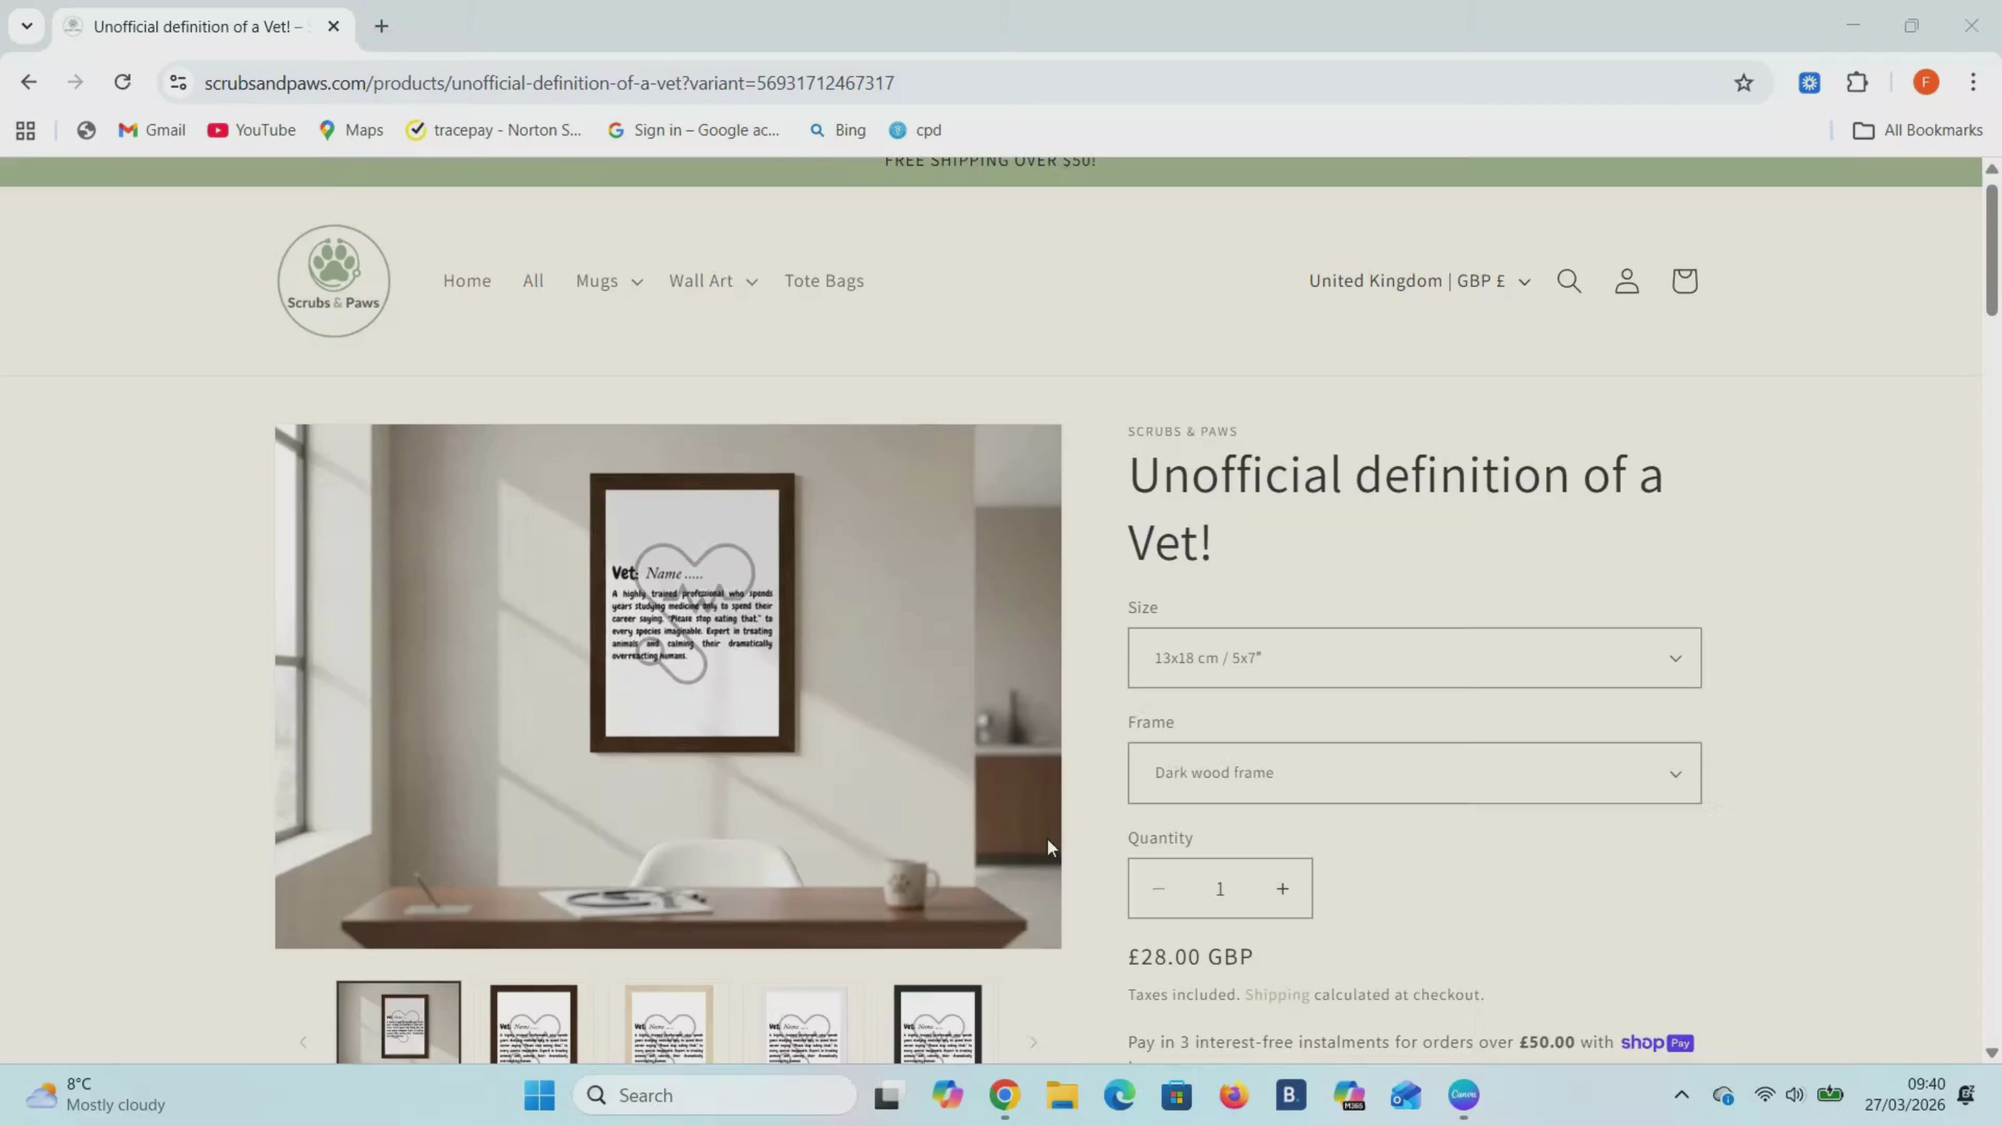Open Maps bookmark
This screenshot has height=1126, width=2002.
(351, 130)
